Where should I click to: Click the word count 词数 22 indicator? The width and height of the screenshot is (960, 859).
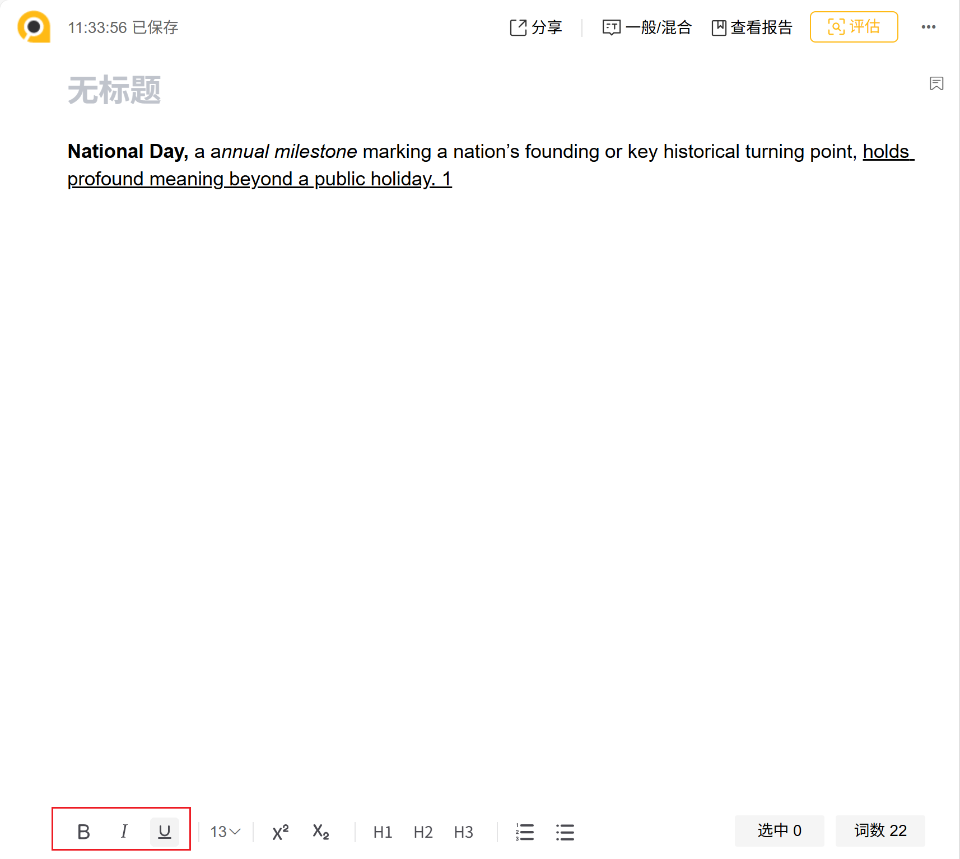pos(879,830)
